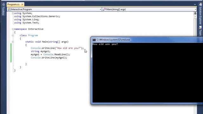Collapse the static void Main method

[13, 42]
